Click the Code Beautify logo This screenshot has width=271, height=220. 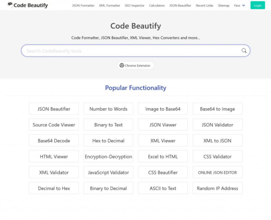28,5
